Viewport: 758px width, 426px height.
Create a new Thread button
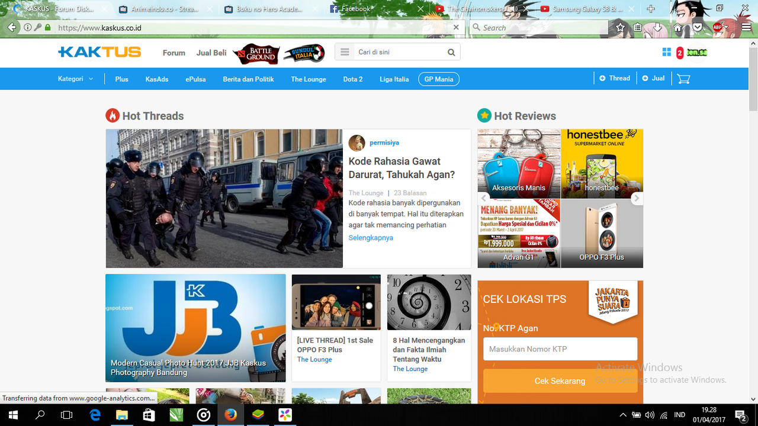pyautogui.click(x=615, y=78)
